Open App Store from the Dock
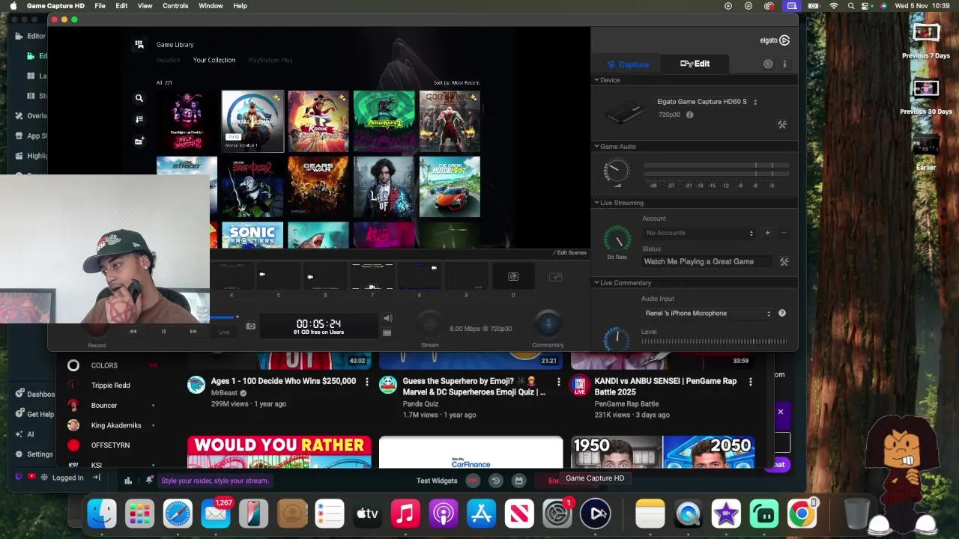The image size is (959, 539). click(x=481, y=514)
